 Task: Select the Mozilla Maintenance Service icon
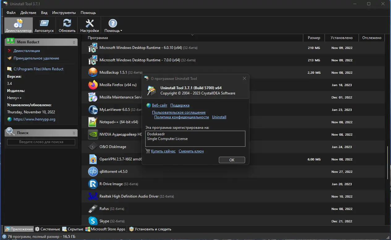pyautogui.click(x=93, y=97)
